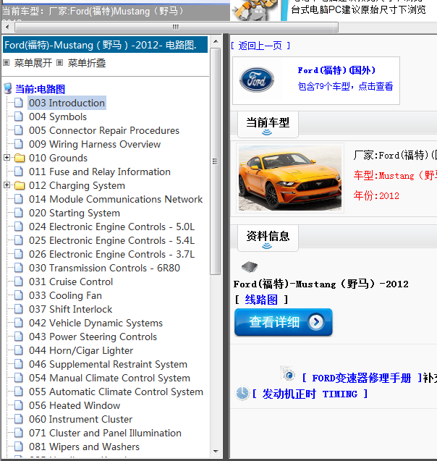Open 026 Electronic Engine Controls - 3.7L
Viewport: 437px width, 461px height.
(x=111, y=254)
